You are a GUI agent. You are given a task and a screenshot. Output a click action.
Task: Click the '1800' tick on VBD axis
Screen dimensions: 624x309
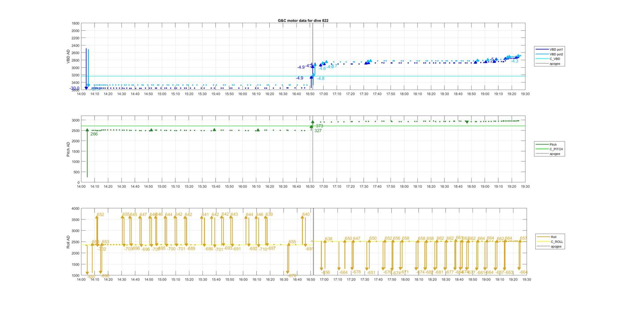tap(75, 23)
